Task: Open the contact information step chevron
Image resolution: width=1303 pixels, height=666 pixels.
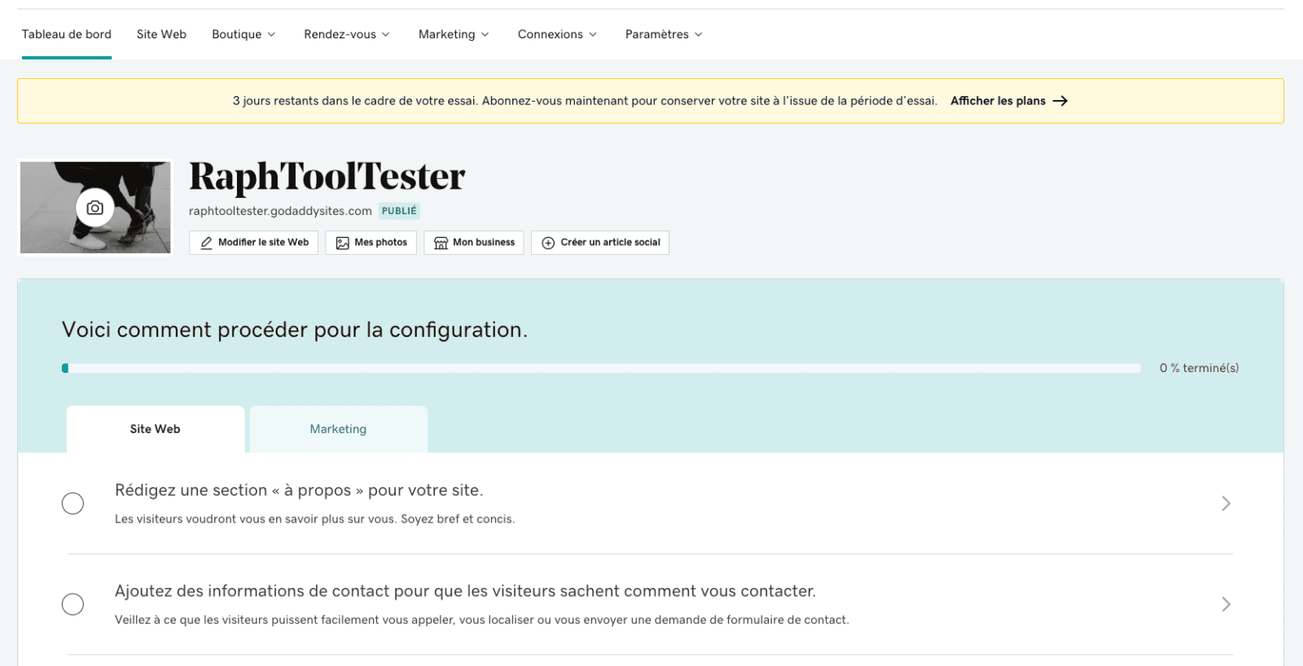Action: point(1226,604)
